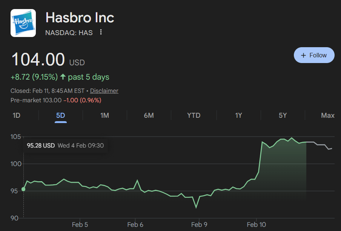Screen dimensions: 341x231
Task: Switch to the 5Y range
Action: [x=283, y=115]
